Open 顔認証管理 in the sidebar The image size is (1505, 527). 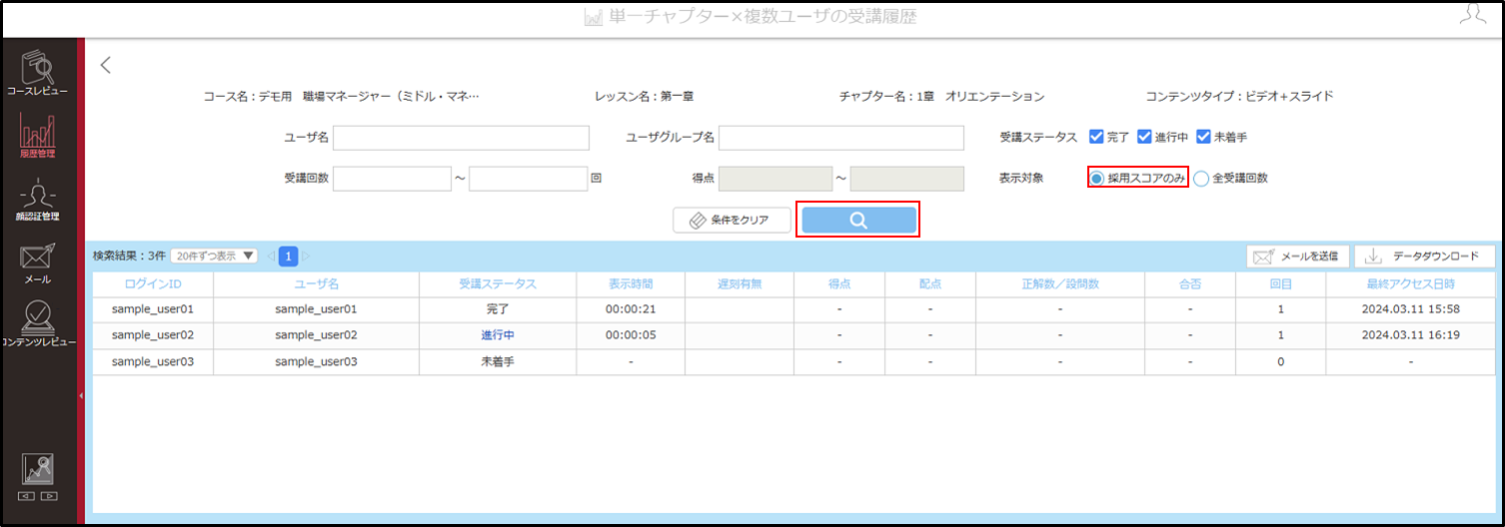point(37,199)
